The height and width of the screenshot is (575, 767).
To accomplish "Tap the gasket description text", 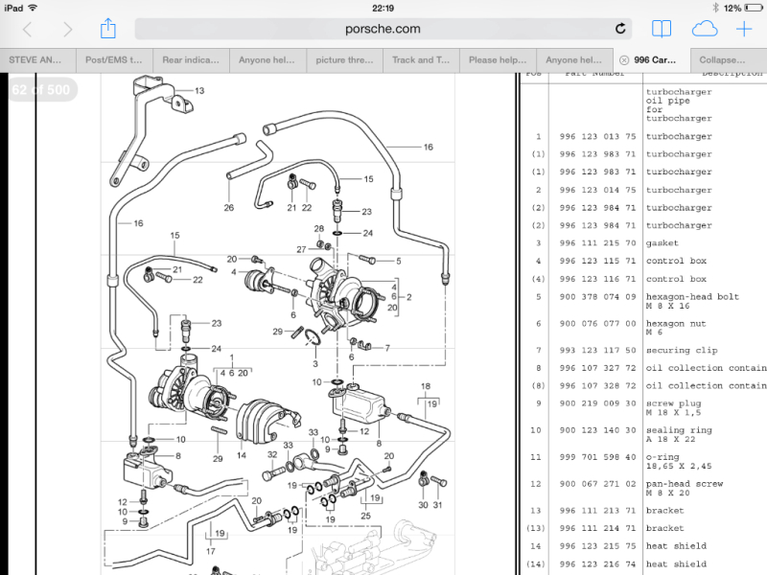I will [x=662, y=243].
